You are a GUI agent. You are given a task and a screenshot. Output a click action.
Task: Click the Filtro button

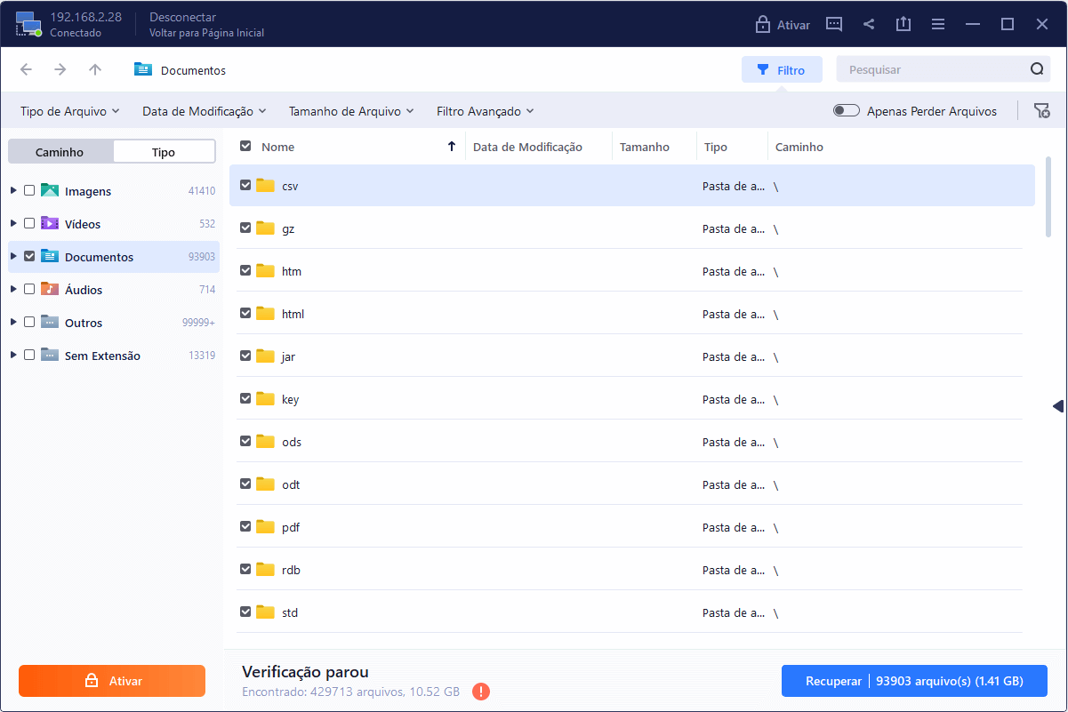[782, 69]
